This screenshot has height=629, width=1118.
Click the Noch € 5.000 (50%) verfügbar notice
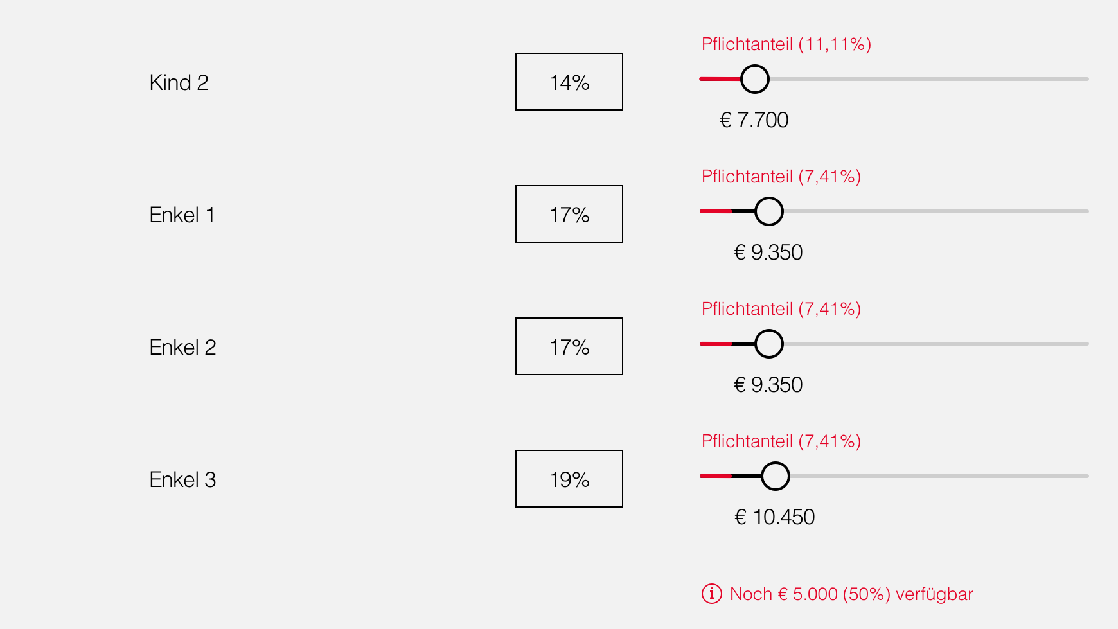coord(851,594)
